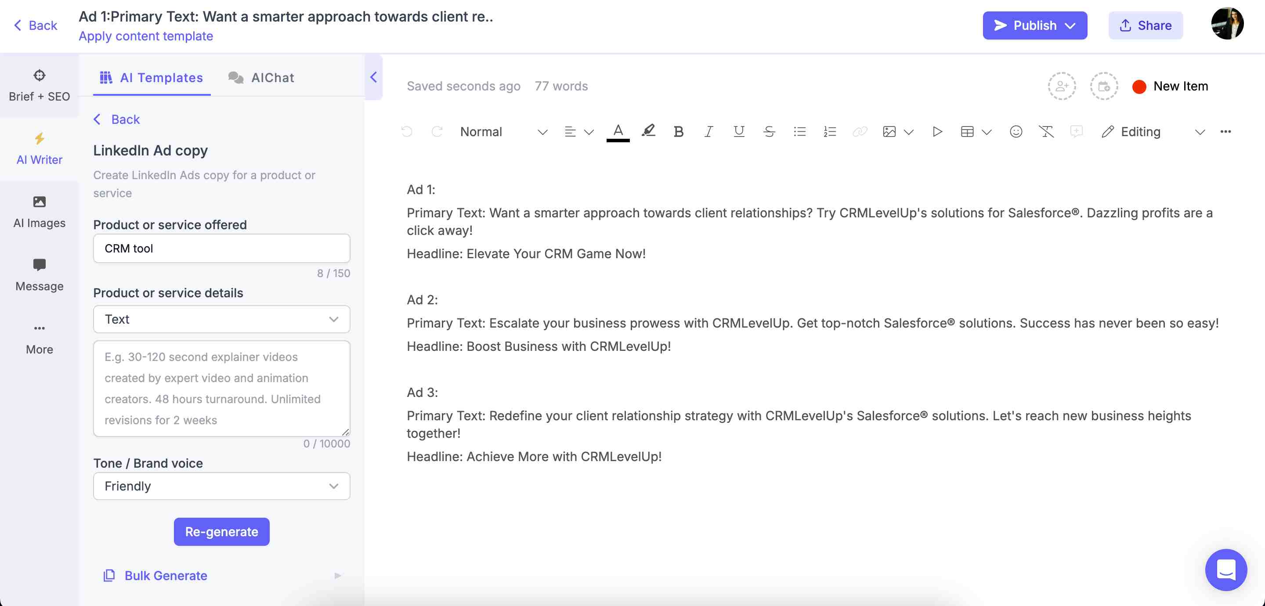The height and width of the screenshot is (606, 1265).
Task: Click the text underline color swatch
Action: tap(619, 140)
